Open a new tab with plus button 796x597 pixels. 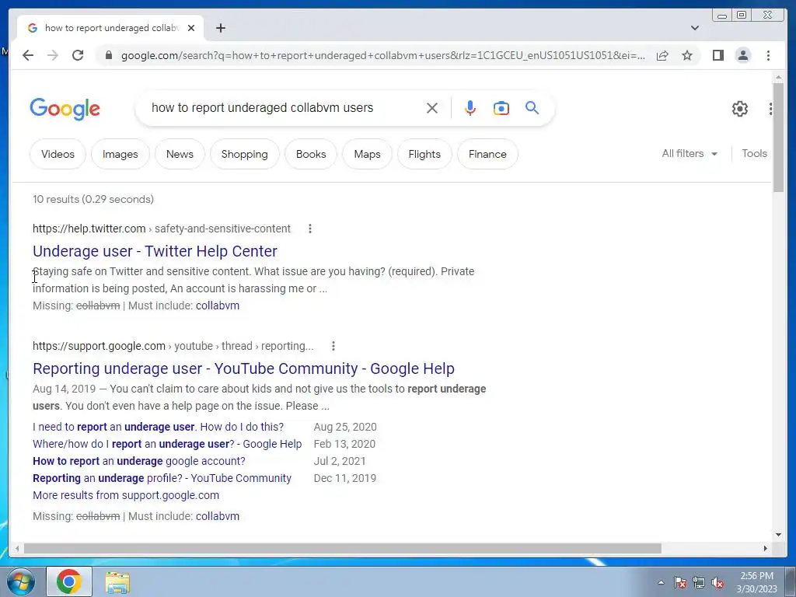coord(220,28)
